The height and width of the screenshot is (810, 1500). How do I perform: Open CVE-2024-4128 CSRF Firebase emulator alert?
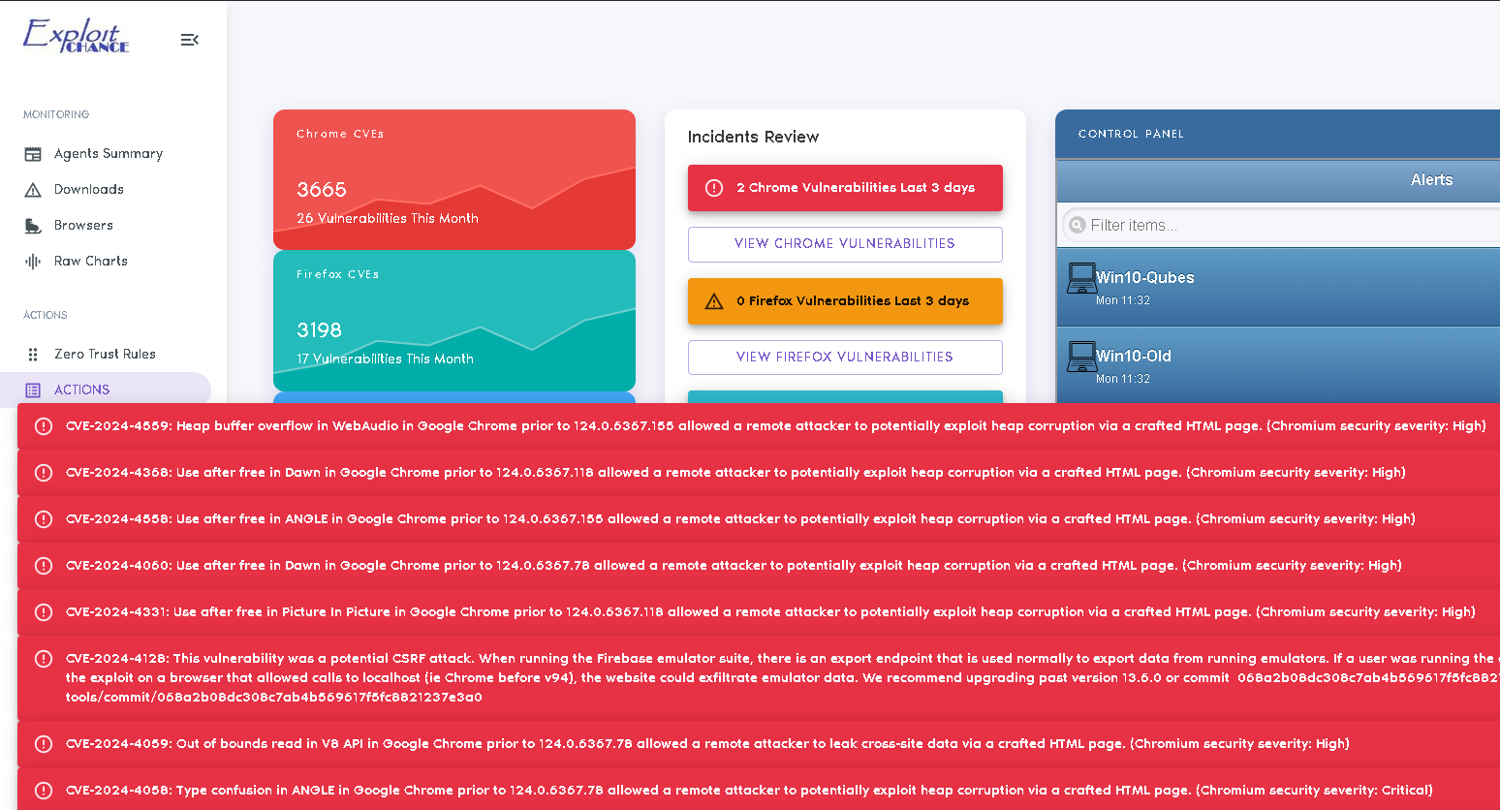(x=759, y=678)
